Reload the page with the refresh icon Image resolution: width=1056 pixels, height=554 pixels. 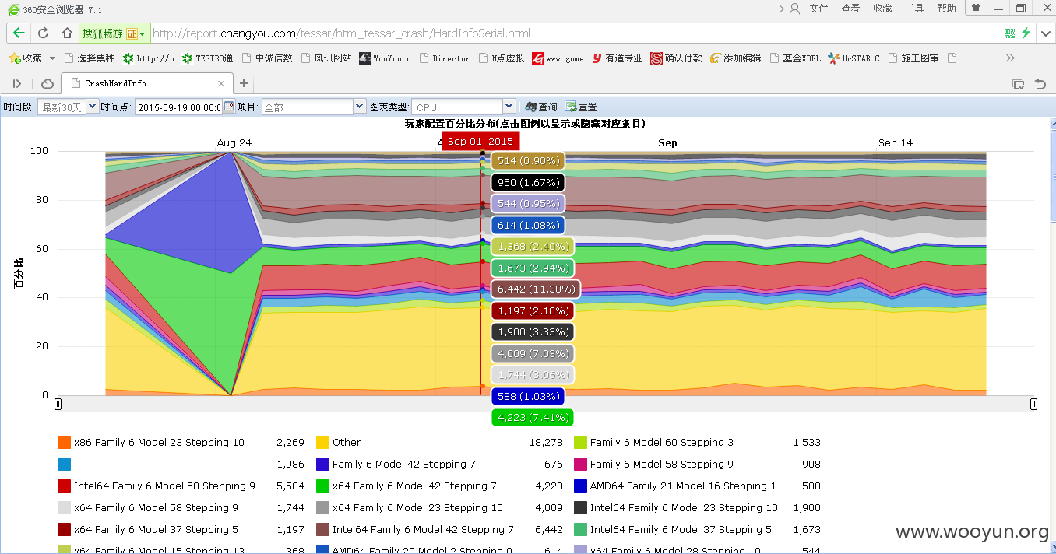tap(43, 33)
